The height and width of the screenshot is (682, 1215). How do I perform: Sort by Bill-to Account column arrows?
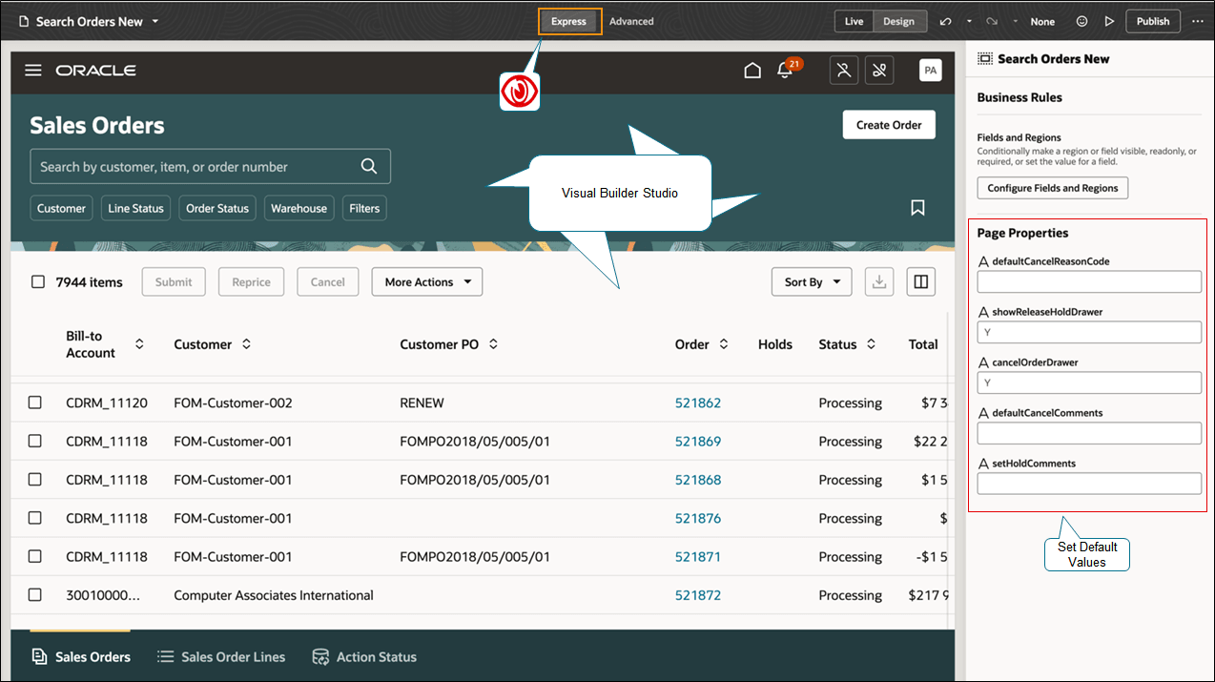coord(139,344)
